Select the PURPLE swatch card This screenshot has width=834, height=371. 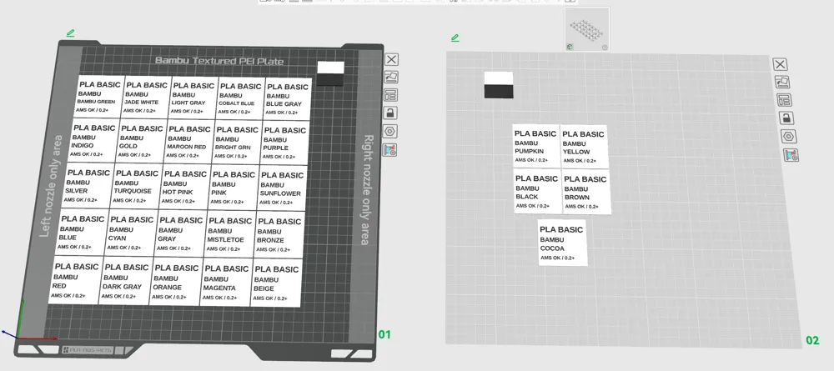coord(285,143)
